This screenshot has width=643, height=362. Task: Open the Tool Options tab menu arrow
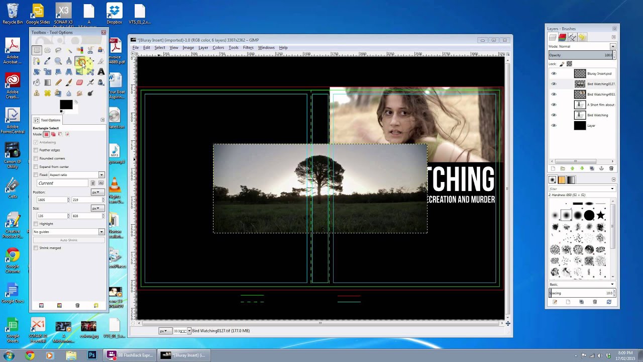(102, 120)
